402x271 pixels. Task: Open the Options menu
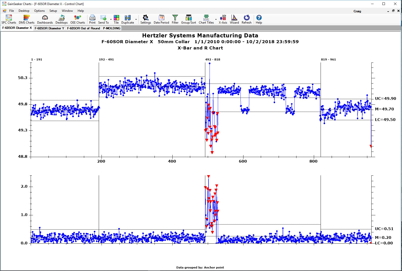click(39, 11)
